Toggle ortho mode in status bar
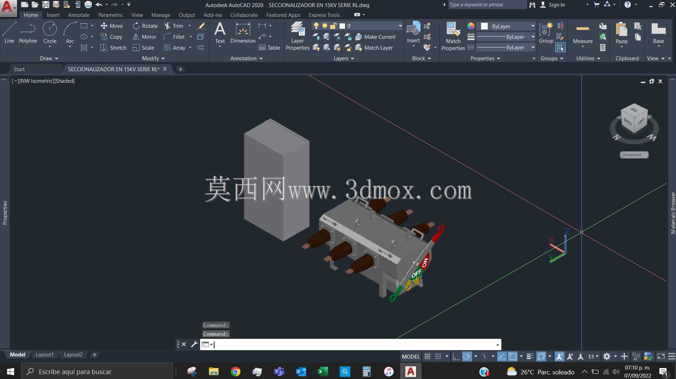The width and height of the screenshot is (676, 379). [x=456, y=356]
